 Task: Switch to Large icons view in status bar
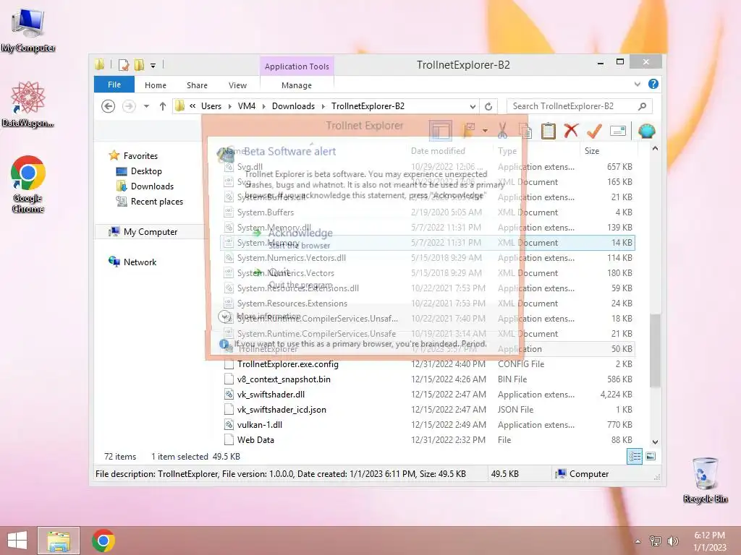point(651,456)
